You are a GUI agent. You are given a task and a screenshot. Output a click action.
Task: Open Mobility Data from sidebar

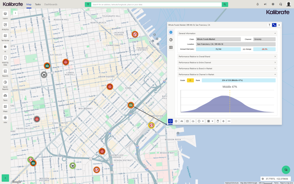point(5,58)
